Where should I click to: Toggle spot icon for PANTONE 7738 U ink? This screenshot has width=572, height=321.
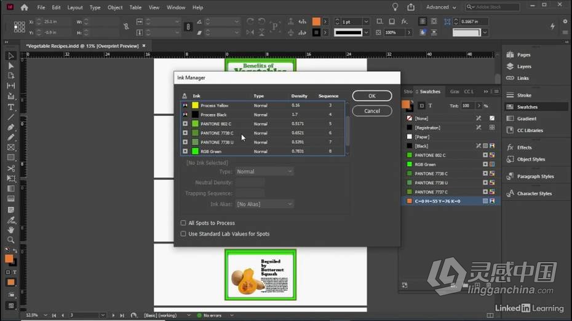point(185,142)
